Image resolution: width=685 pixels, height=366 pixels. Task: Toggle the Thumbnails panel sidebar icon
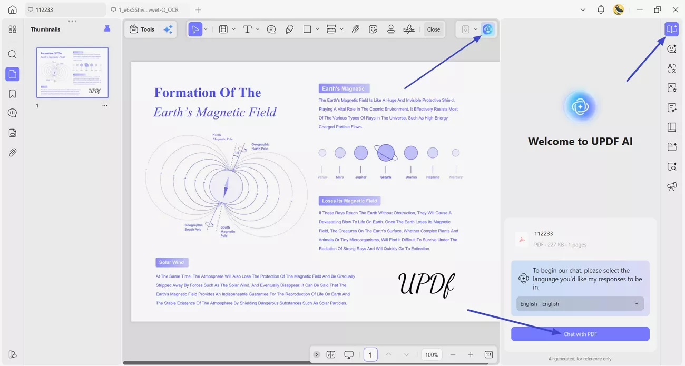pos(13,74)
